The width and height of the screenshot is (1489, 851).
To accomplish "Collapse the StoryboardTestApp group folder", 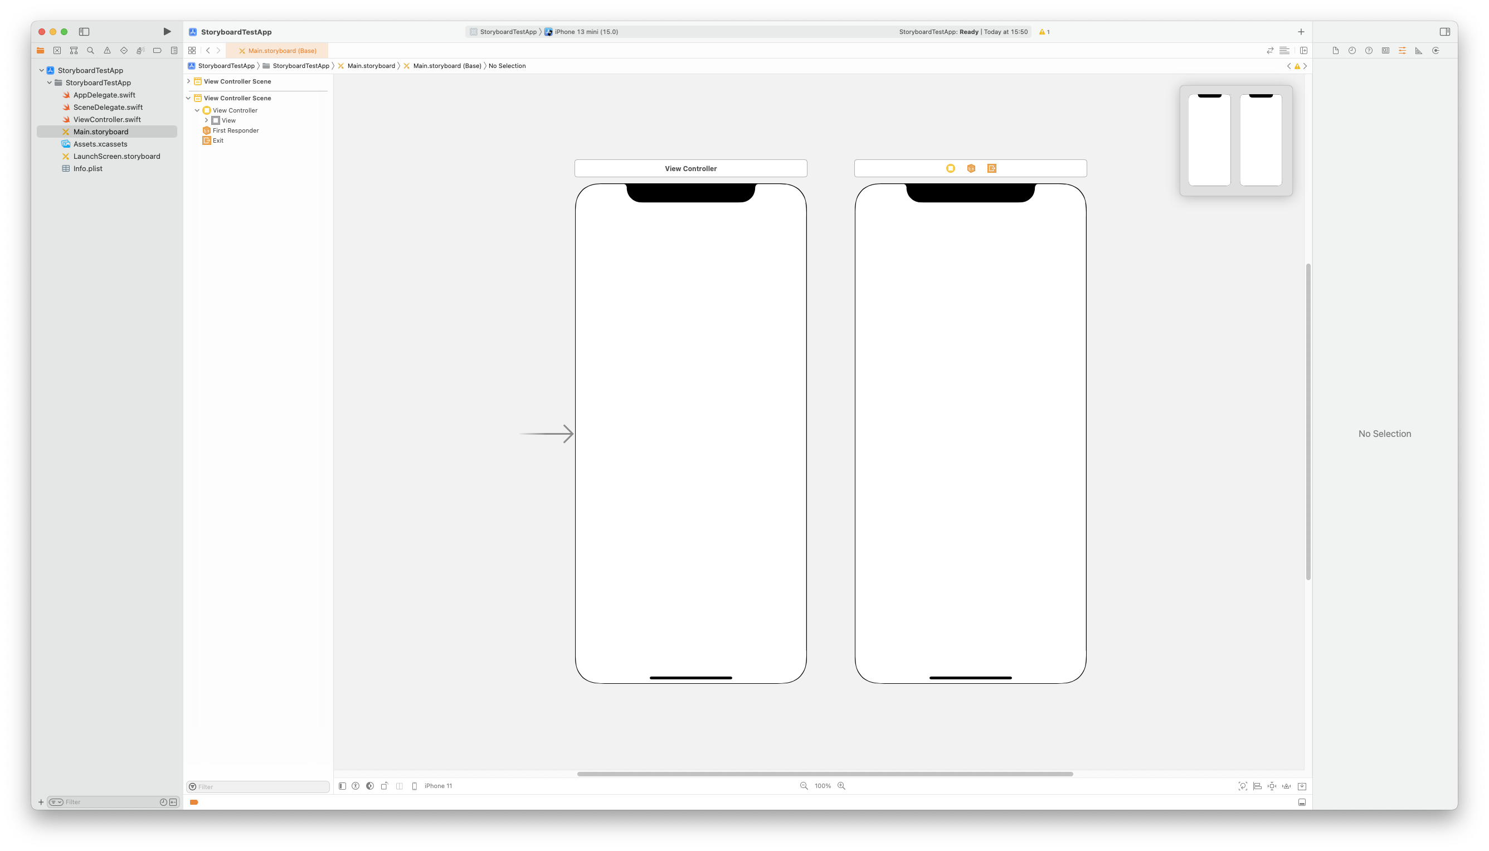I will click(x=50, y=82).
